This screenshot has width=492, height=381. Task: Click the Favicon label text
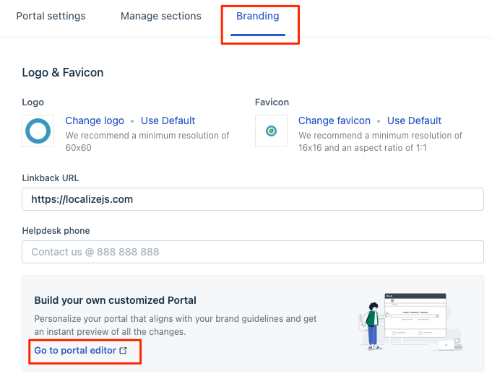(x=272, y=102)
